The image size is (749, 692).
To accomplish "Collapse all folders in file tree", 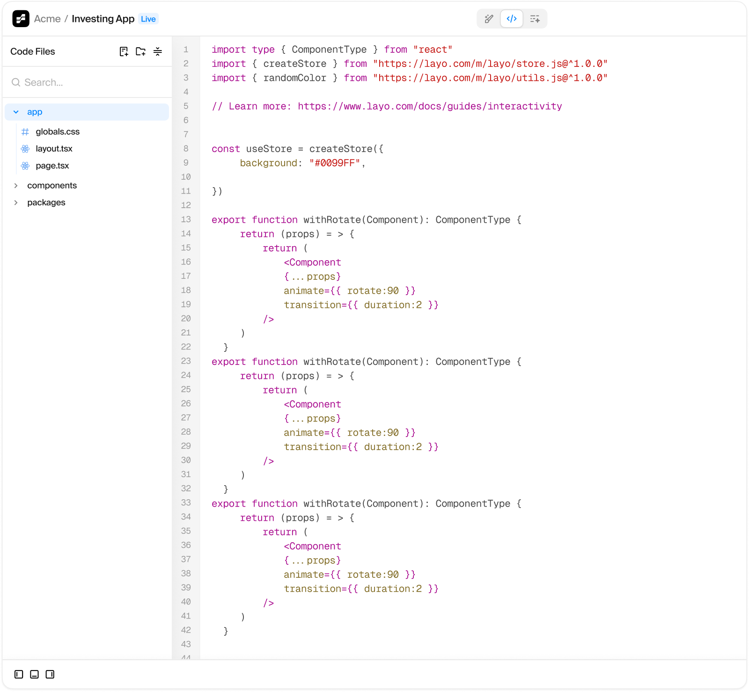I will (x=158, y=51).
